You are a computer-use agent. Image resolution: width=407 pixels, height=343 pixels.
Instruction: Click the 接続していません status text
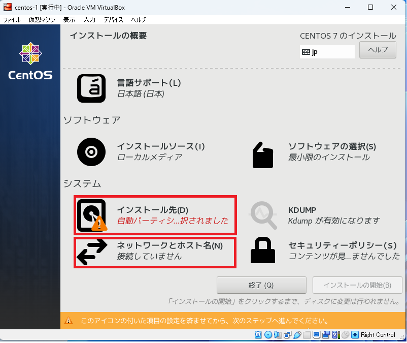tap(149, 256)
